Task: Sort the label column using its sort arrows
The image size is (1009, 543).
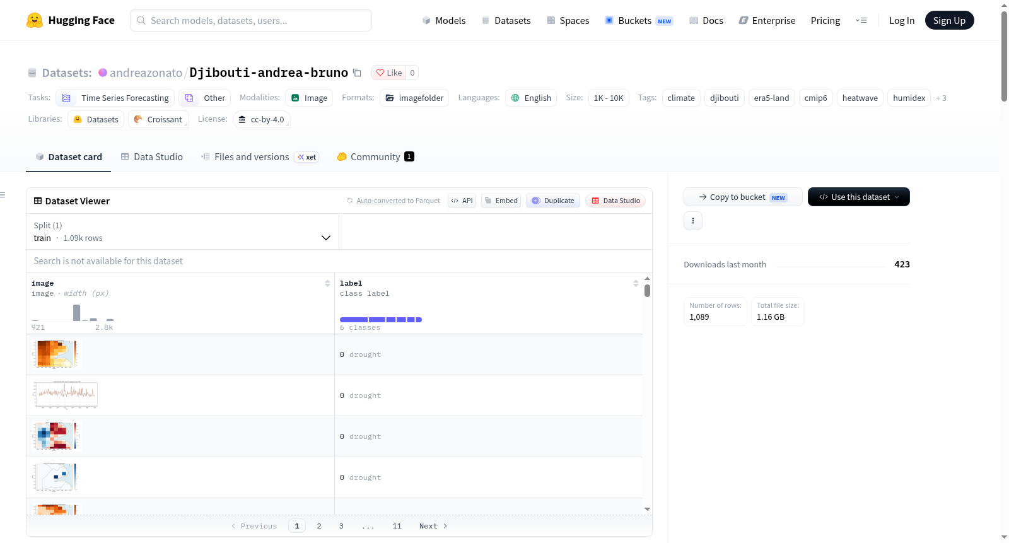Action: [636, 283]
